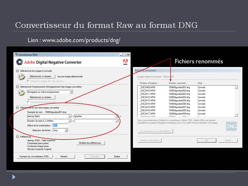
Task: Open the 'aammjj (date)' name dropdown
Action: coord(69,116)
